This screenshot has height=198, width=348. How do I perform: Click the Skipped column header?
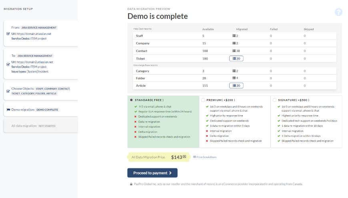309,29
